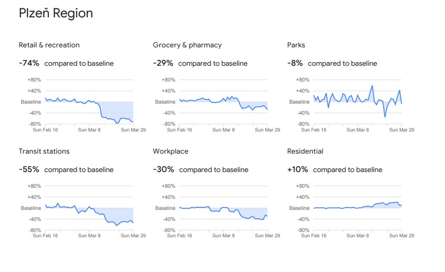
Task: Click Sun Feb 16 label under Transit chart
Action: (x=45, y=236)
